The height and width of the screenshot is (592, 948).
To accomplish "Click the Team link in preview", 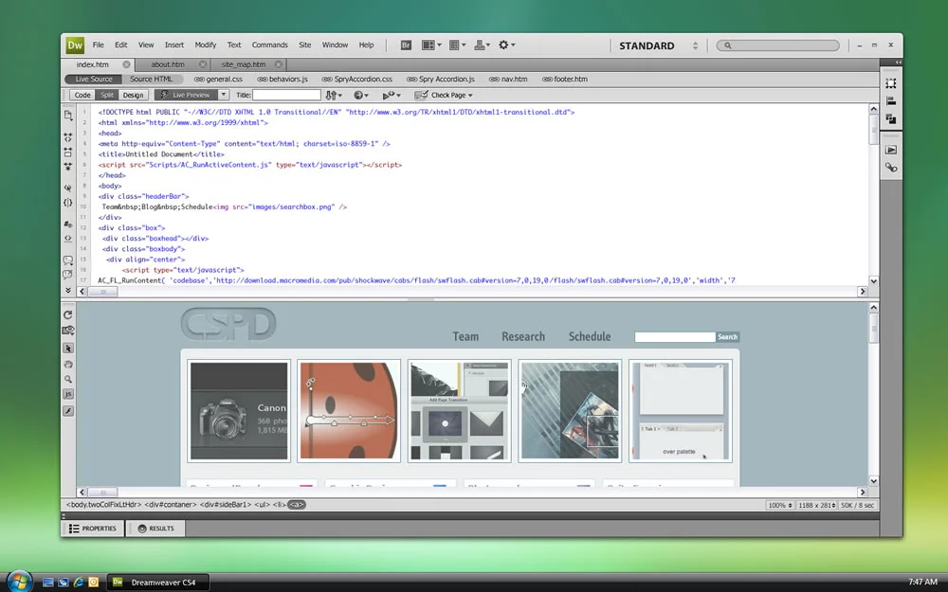I will pyautogui.click(x=465, y=336).
